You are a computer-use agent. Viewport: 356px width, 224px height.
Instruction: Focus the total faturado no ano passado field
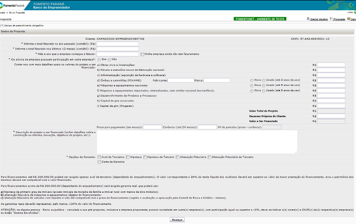(x=117, y=44)
